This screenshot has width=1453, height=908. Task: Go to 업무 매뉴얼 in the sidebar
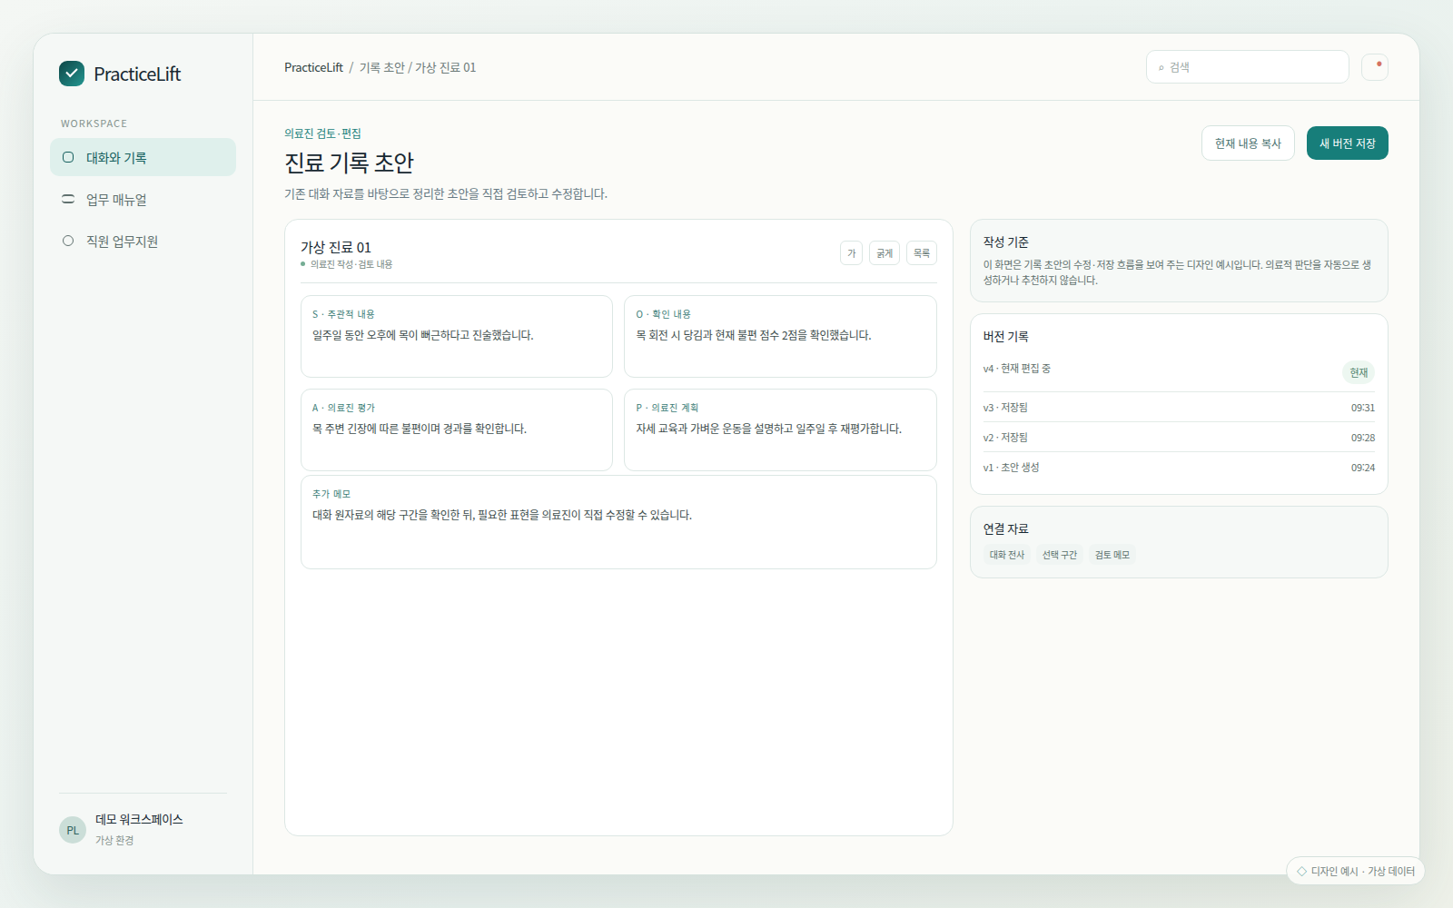click(x=143, y=199)
